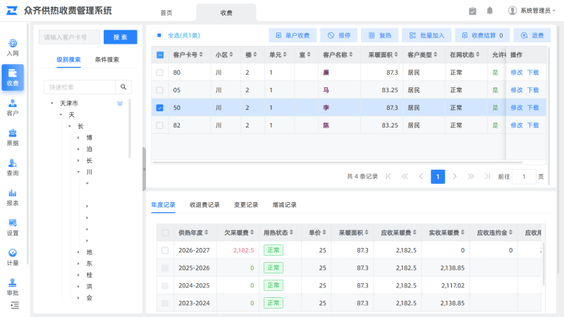
Task: Open the 票据 sidebar module
Action: [13, 137]
